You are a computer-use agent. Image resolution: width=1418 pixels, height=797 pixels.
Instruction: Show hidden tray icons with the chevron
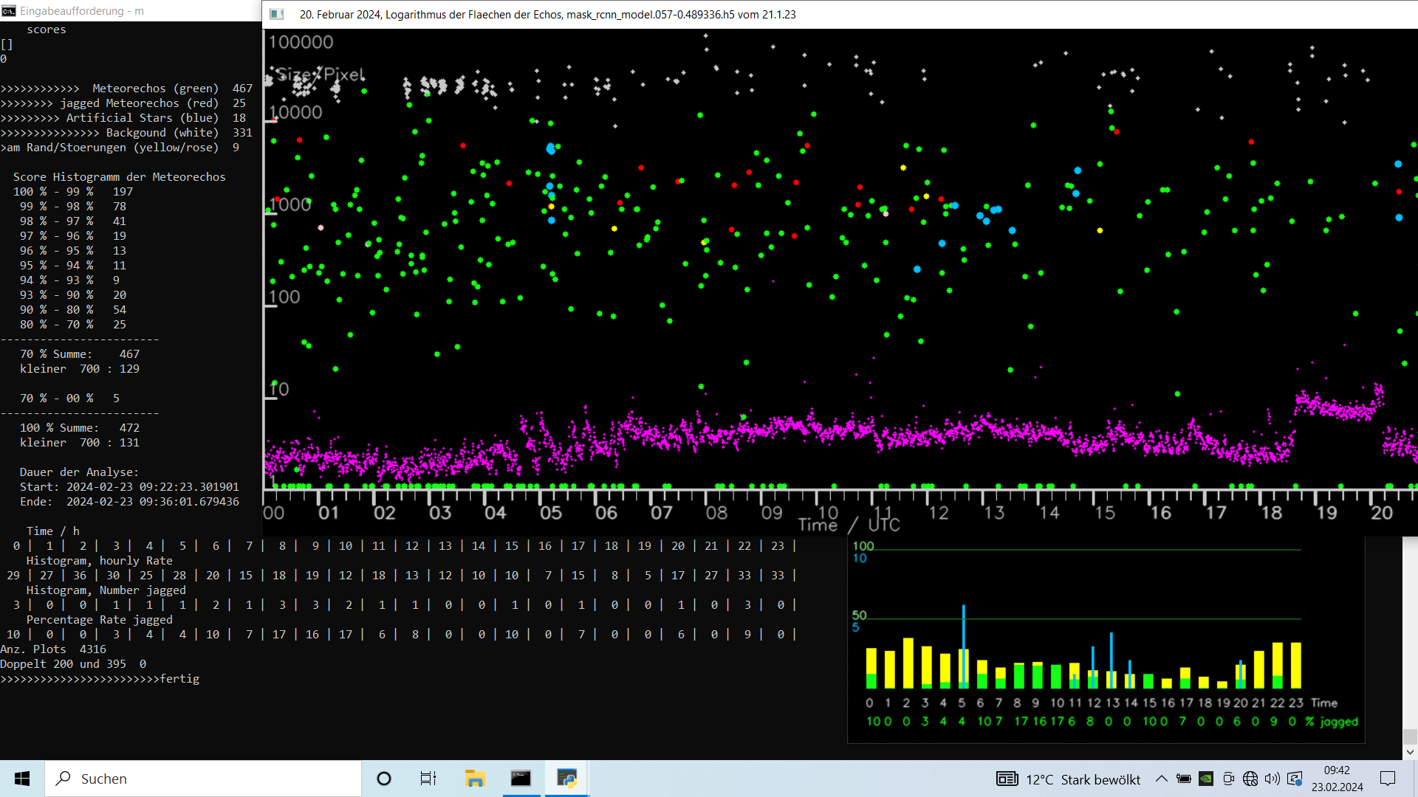1162,779
